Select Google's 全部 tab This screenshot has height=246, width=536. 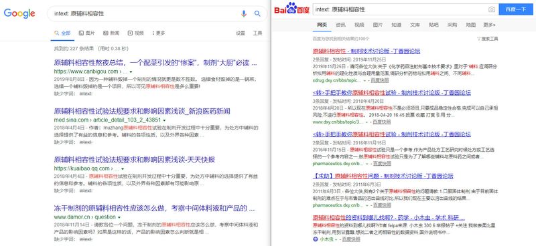(x=62, y=33)
